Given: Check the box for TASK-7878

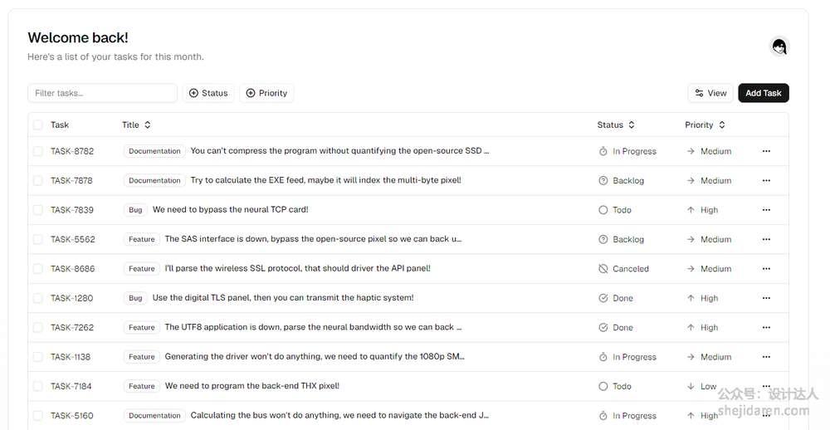Looking at the screenshot, I should (x=37, y=180).
